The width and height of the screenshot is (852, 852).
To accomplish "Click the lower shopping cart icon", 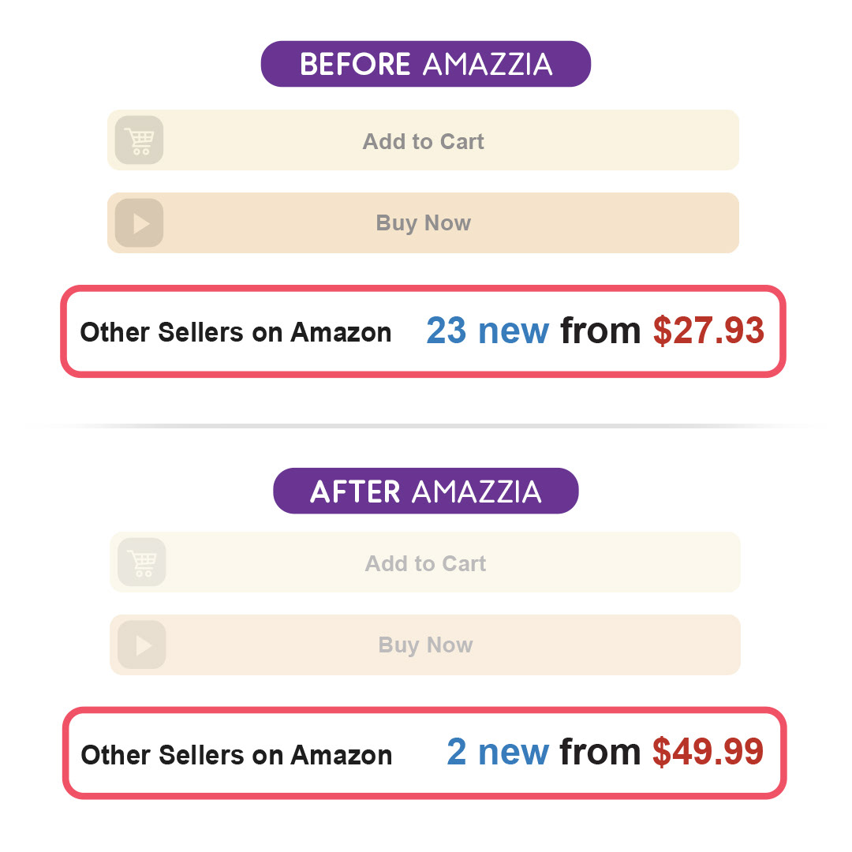I will click(142, 562).
